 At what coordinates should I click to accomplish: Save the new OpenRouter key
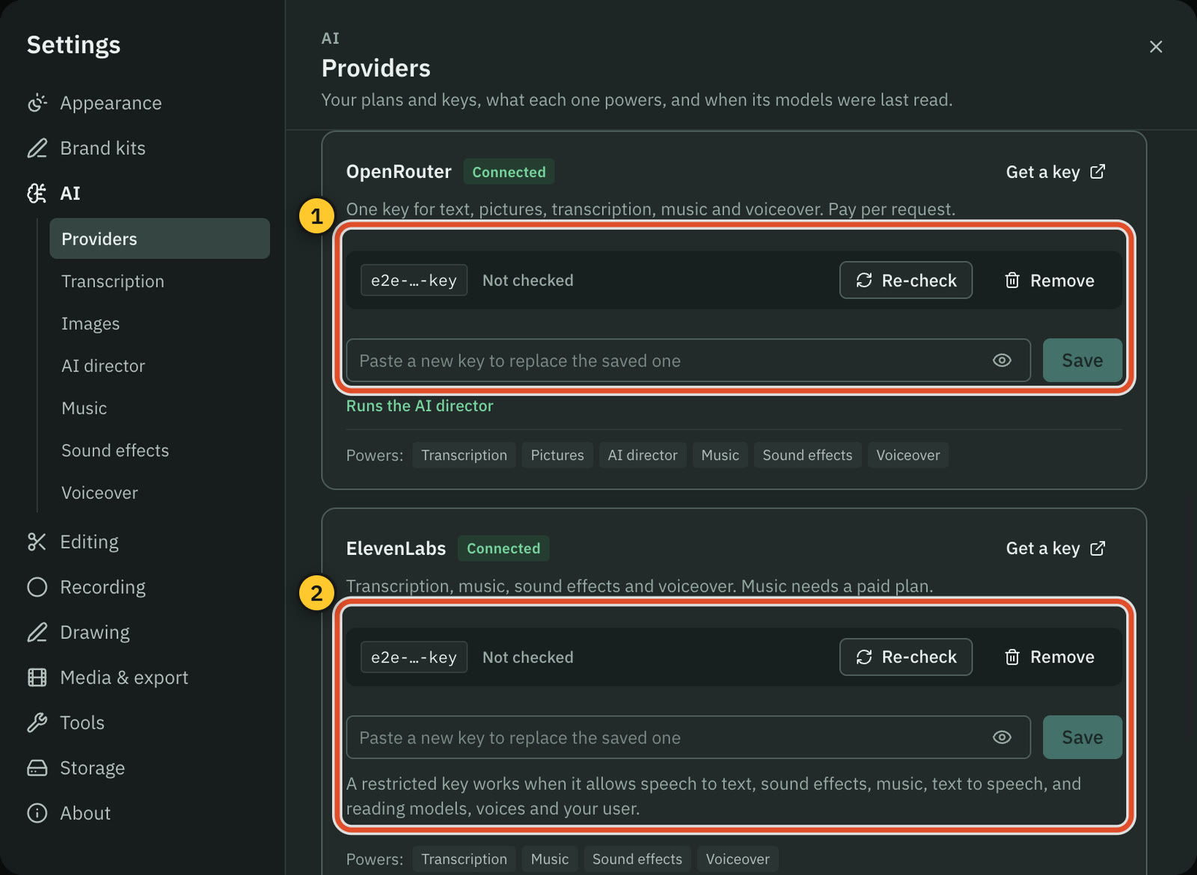[1083, 360]
